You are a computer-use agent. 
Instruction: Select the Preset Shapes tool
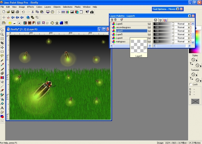(x=2, y=117)
